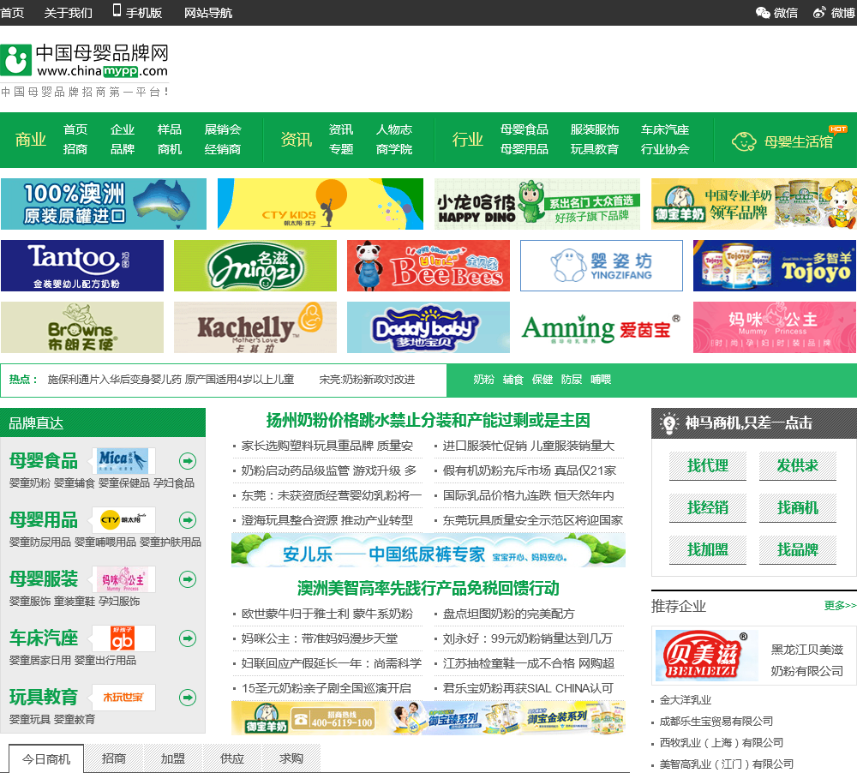This screenshot has height=779, width=857.
Task: Click 母婴生活馆 link in navigation
Action: coord(798,142)
